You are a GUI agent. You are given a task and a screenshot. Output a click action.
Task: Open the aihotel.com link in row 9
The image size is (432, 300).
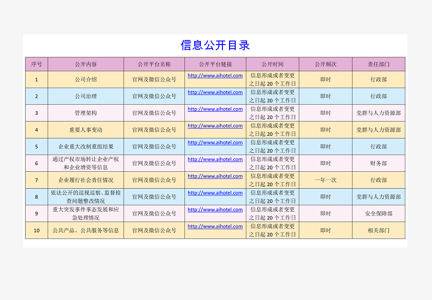click(215, 210)
